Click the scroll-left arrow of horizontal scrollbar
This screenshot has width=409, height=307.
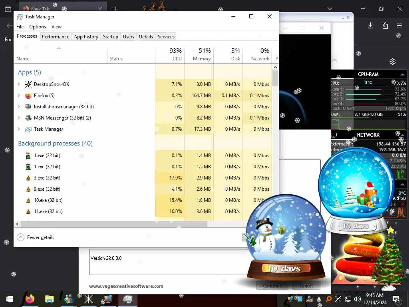17,224
